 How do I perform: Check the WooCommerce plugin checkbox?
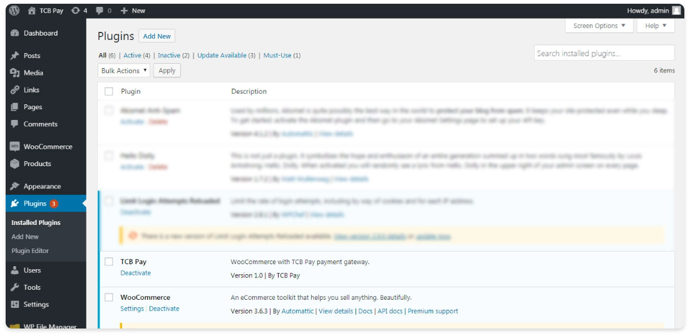109,297
